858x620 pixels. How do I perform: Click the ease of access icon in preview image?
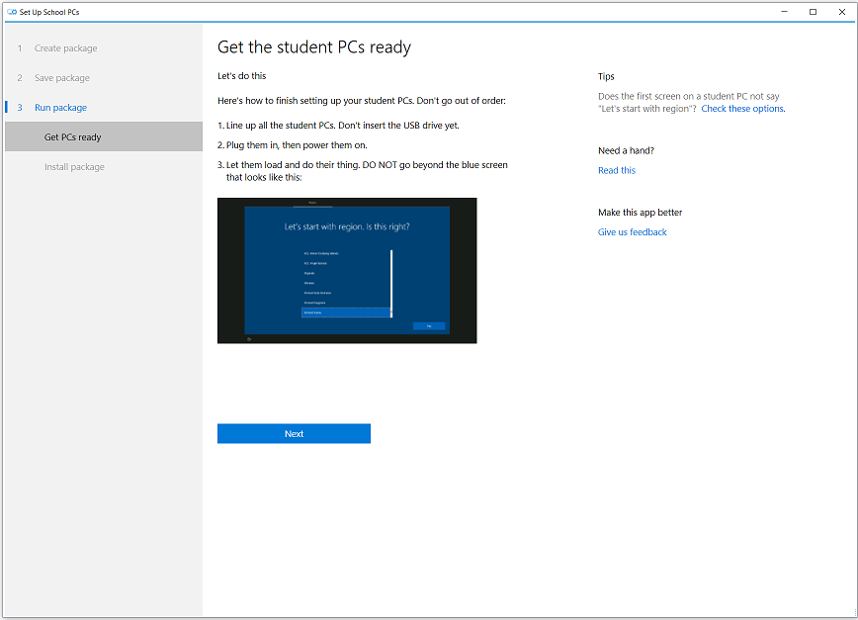(248, 339)
